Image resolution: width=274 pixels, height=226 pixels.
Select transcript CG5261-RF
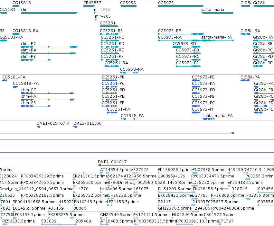[110, 60]
